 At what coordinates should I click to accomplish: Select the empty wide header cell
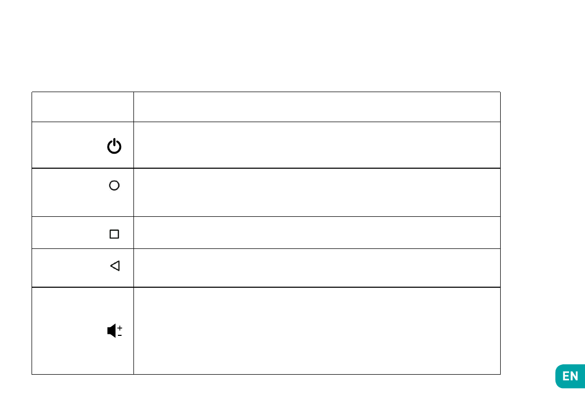pos(317,107)
